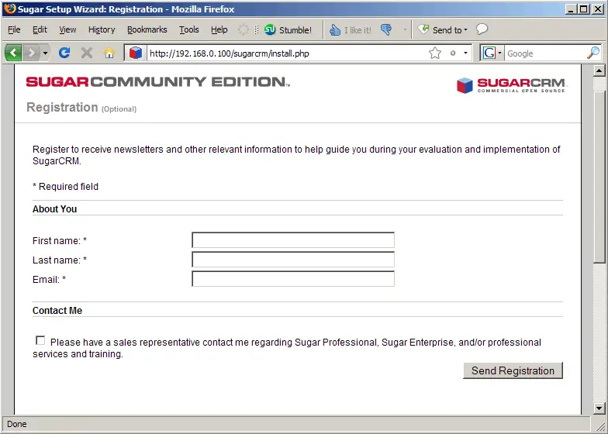Viewport: 608px width, 434px height.
Task: Click the scrollbar down arrow
Action: (x=599, y=408)
